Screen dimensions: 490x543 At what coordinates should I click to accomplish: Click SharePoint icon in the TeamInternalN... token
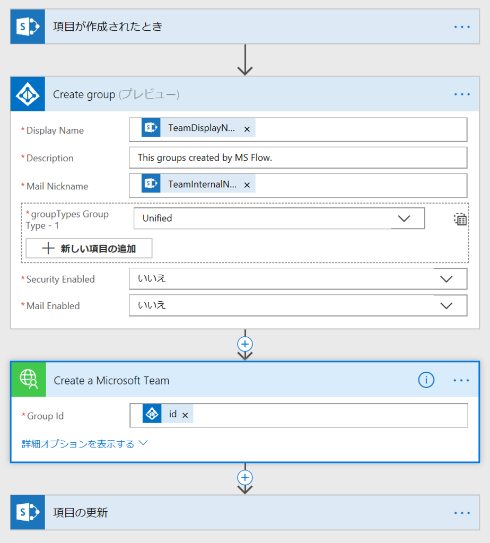[151, 183]
